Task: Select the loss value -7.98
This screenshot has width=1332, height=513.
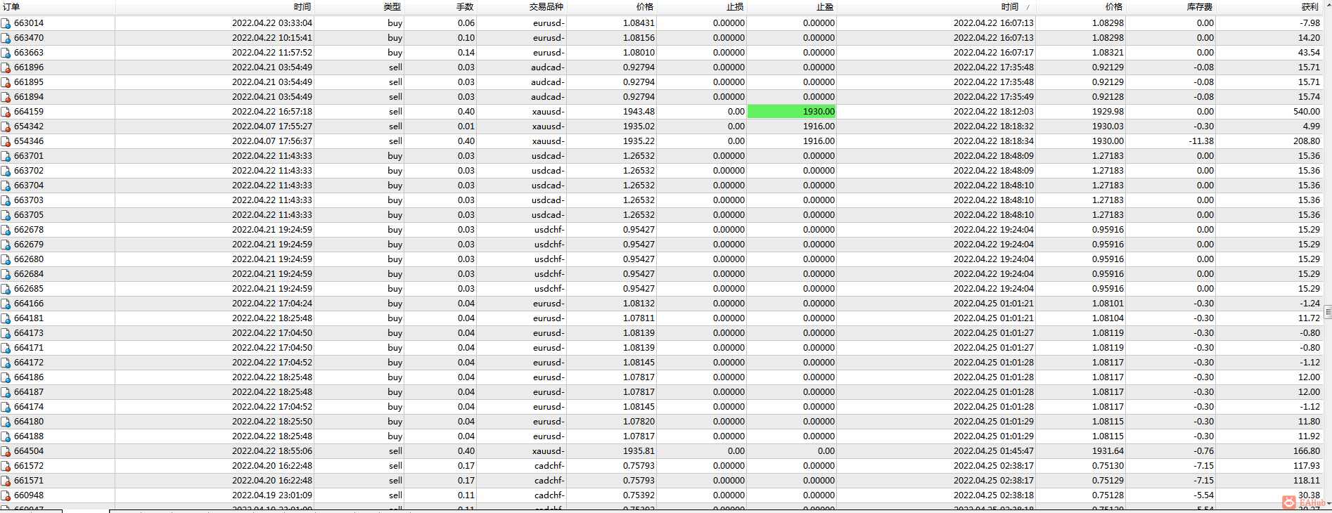Action: click(1309, 23)
